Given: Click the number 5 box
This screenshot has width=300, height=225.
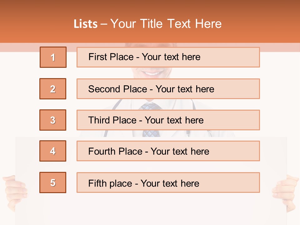Looking at the screenshot, I should [x=53, y=182].
